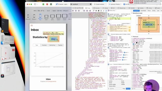Switch to the Konzola inspector tab
The image size is (162, 91).
(96, 8)
